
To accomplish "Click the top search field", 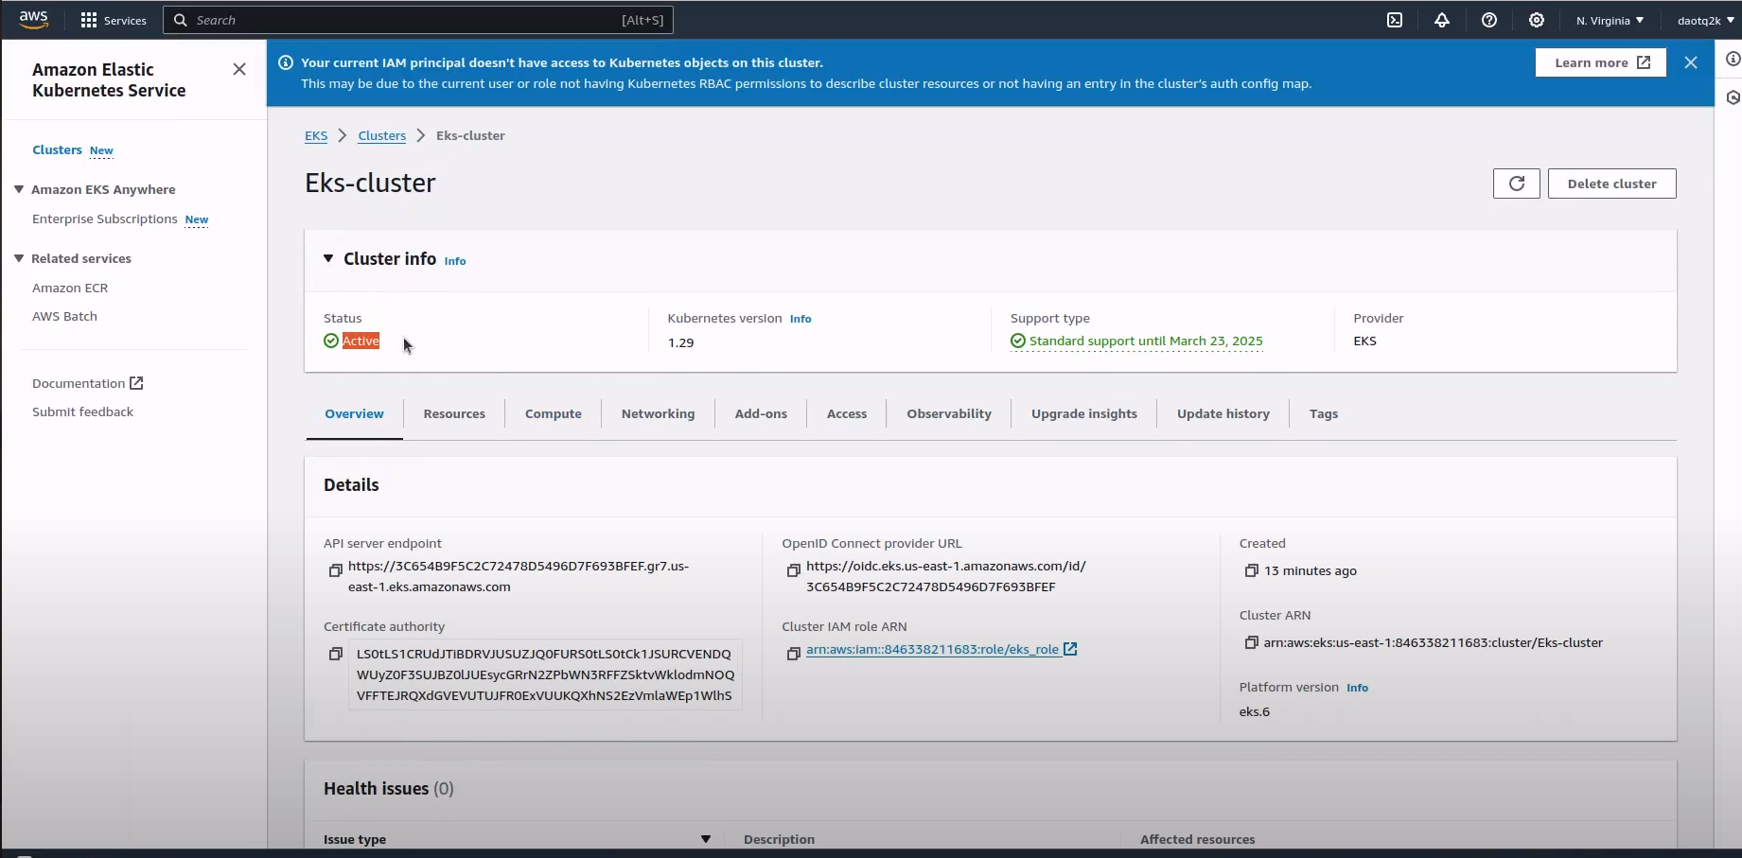I will click(x=418, y=20).
